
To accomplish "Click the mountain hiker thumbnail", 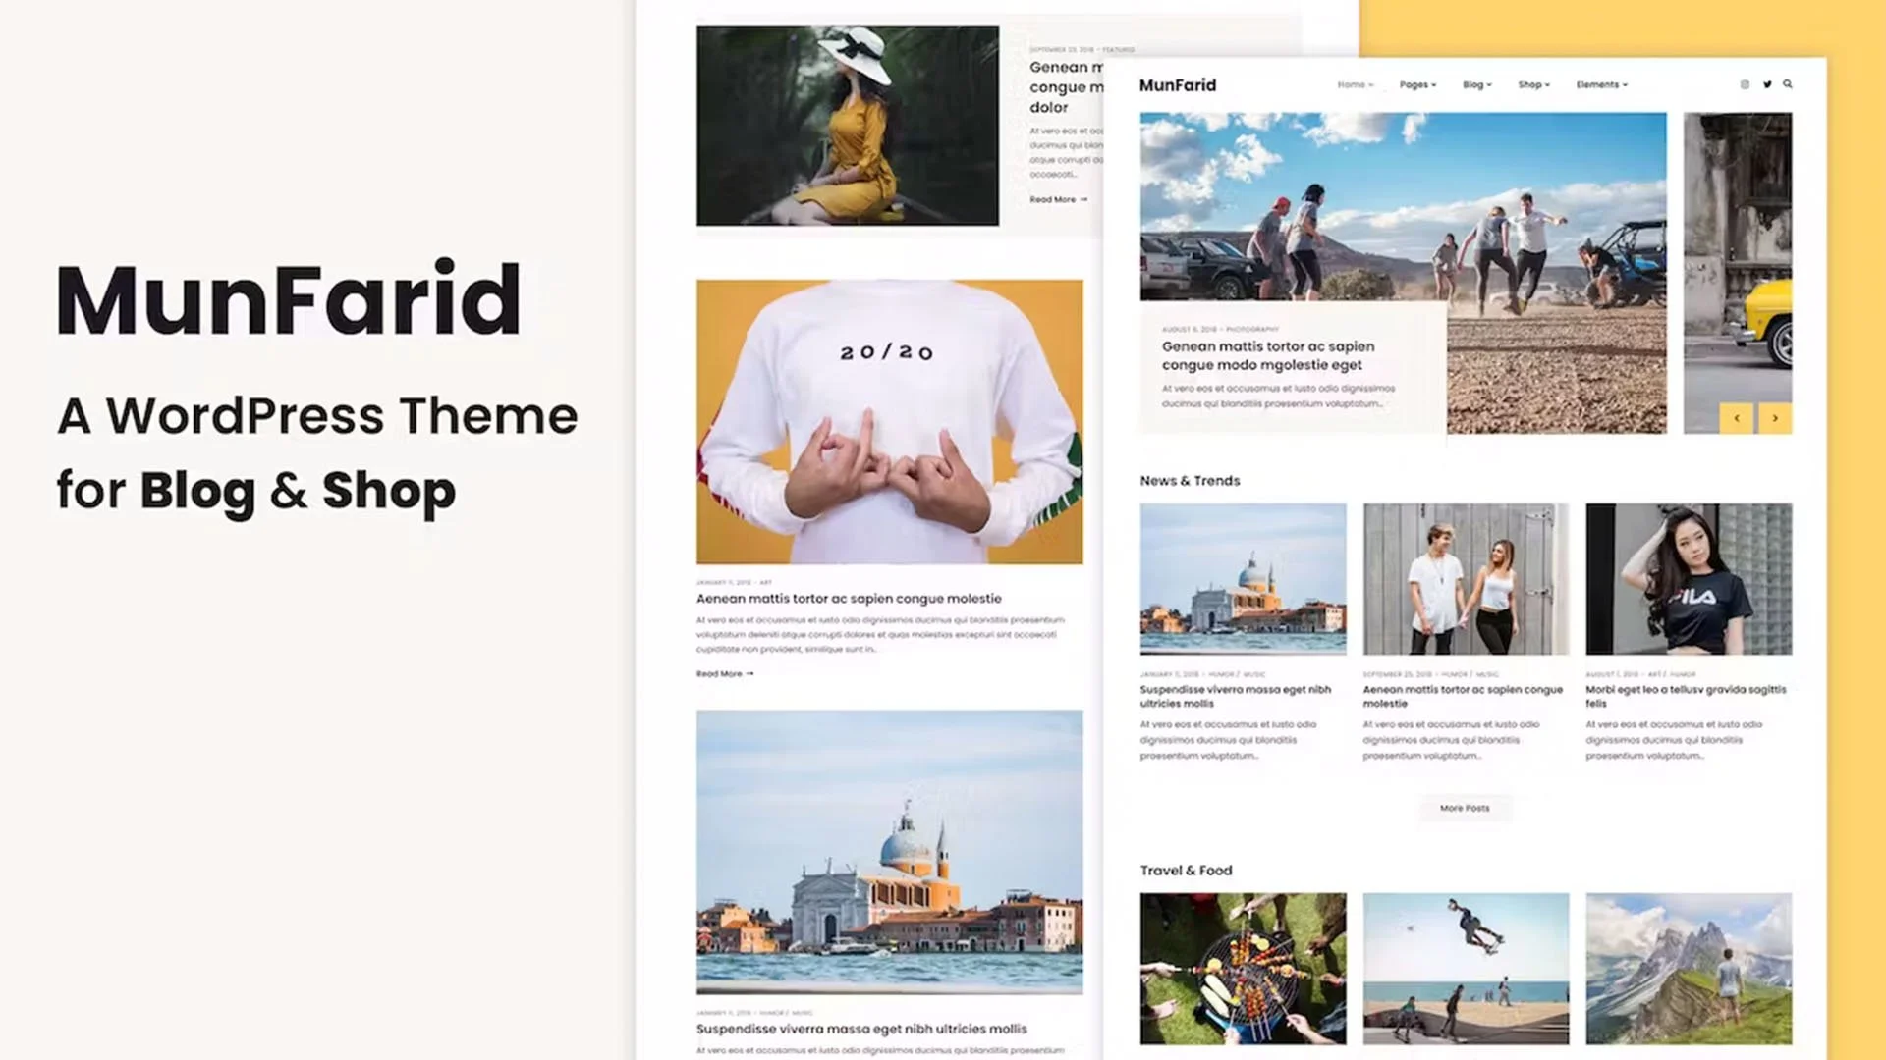I will pos(1689,968).
